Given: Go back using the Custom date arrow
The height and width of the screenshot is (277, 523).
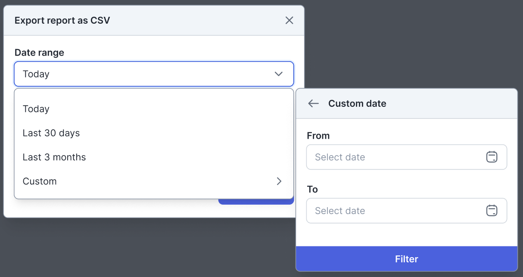Looking at the screenshot, I should click(314, 103).
